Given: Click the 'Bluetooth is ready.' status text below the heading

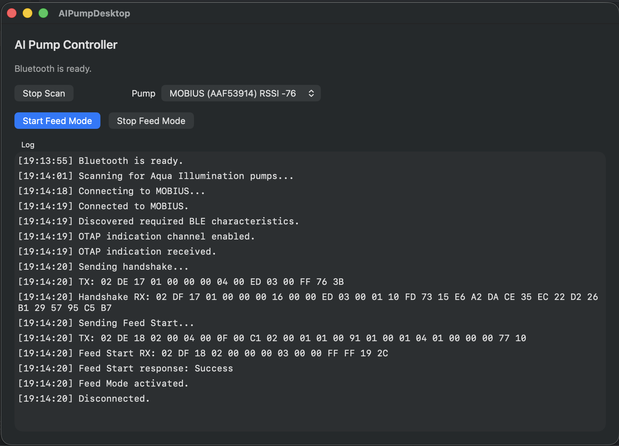Looking at the screenshot, I should point(53,69).
